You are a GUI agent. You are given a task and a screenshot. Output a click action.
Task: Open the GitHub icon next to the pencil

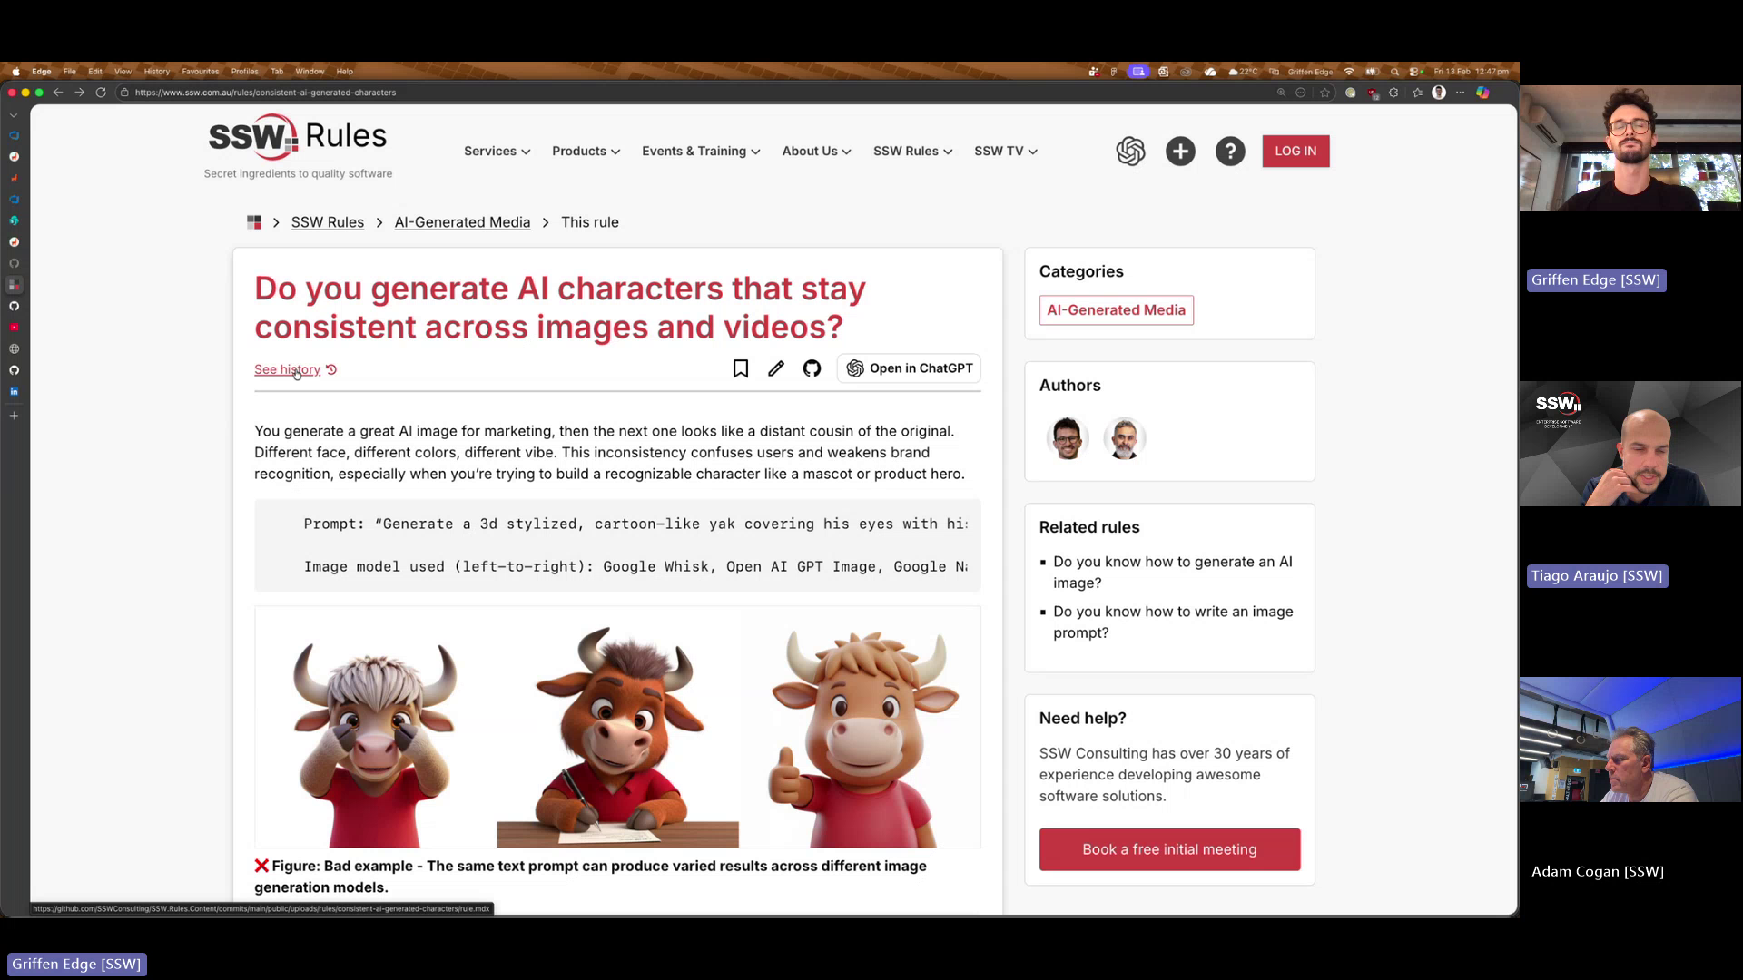[x=812, y=368]
